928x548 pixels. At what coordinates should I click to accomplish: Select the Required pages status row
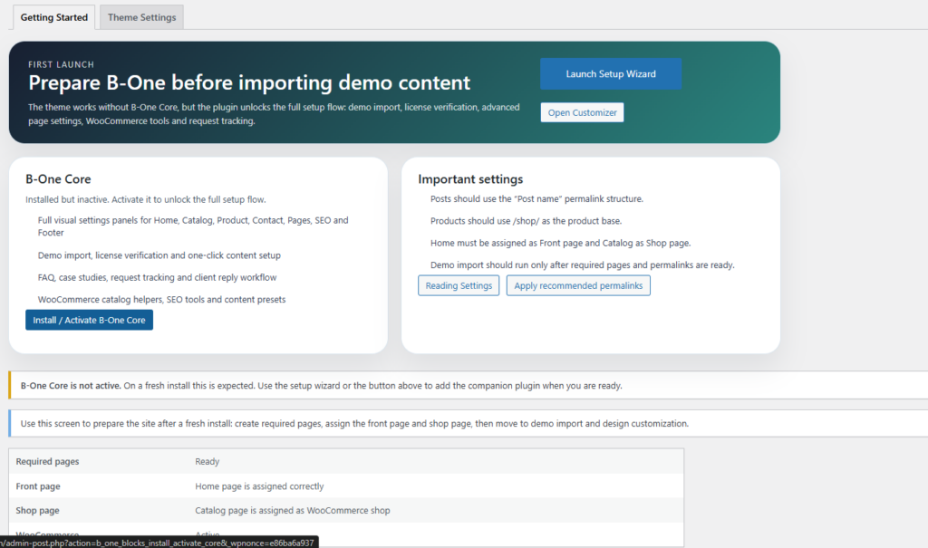pyautogui.click(x=345, y=461)
